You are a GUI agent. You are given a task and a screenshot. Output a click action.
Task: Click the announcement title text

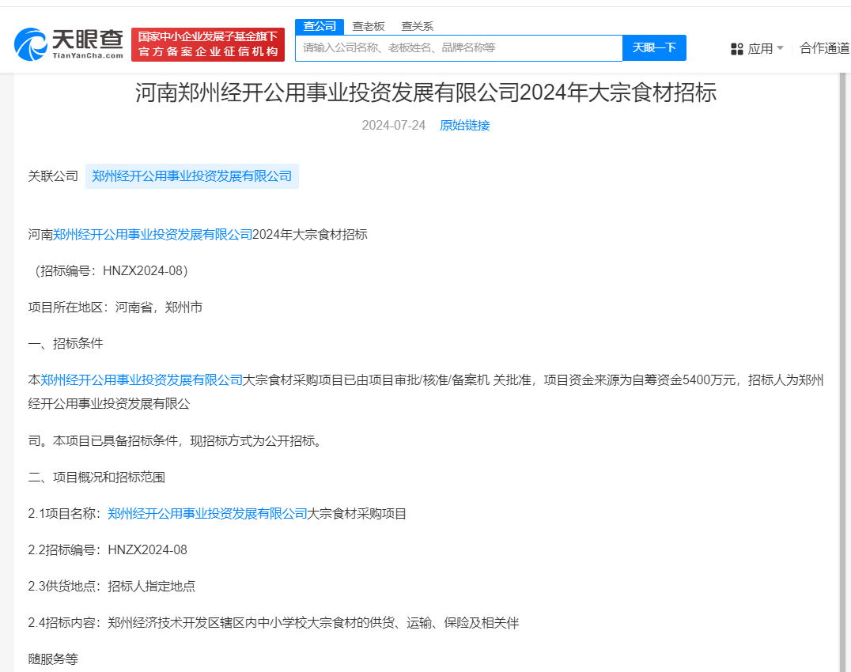point(425,95)
